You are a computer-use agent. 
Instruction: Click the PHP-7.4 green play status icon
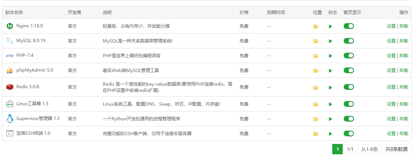pyautogui.click(x=330, y=56)
